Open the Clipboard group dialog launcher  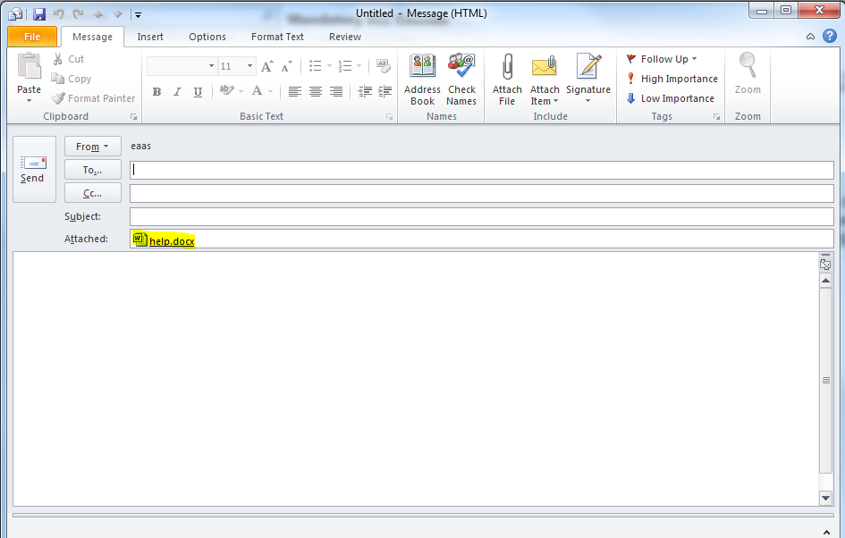(133, 117)
